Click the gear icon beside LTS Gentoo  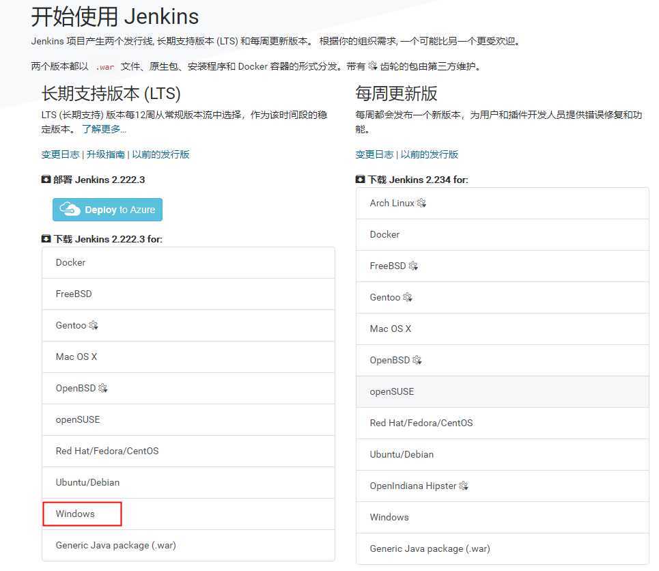(x=94, y=325)
